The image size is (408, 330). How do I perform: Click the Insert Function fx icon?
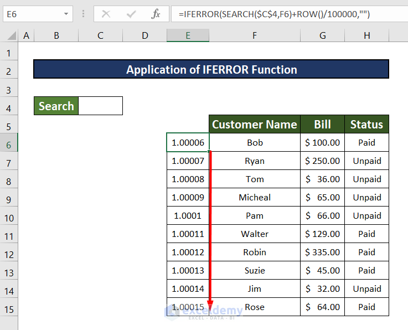[x=156, y=14]
